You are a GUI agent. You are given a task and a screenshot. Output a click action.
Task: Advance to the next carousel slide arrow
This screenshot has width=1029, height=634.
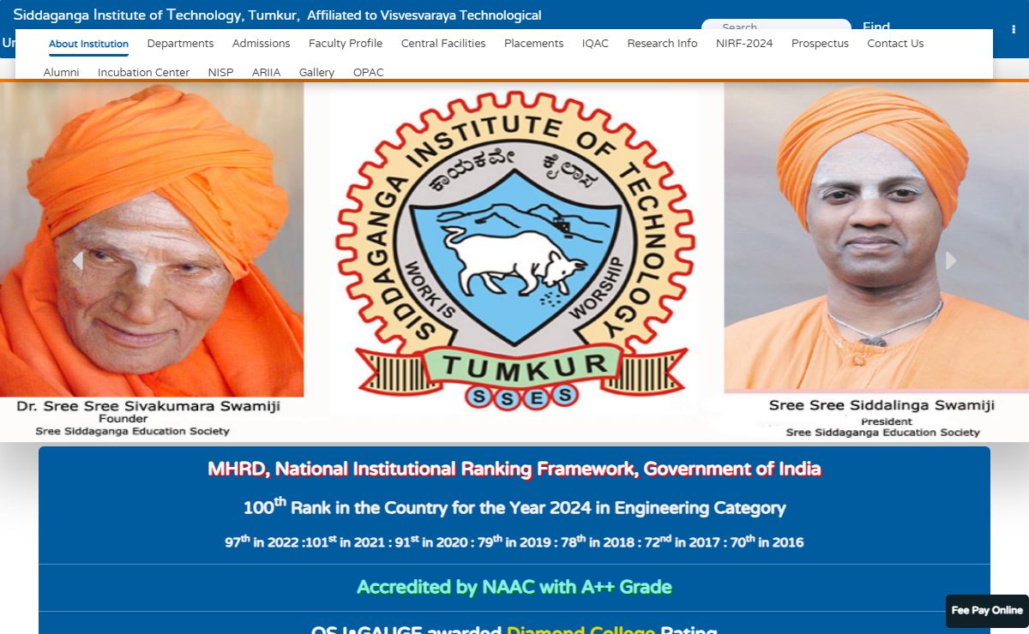[x=950, y=260]
